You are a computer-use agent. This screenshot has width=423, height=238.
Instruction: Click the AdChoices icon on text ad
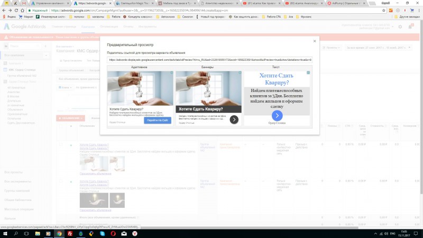point(308,73)
